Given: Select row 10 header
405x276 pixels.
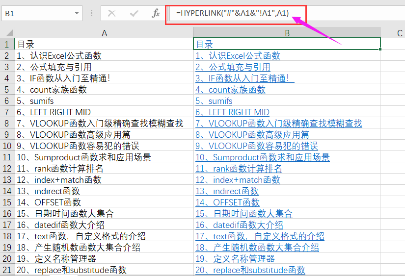Looking at the screenshot, I should pyautogui.click(x=7, y=146).
